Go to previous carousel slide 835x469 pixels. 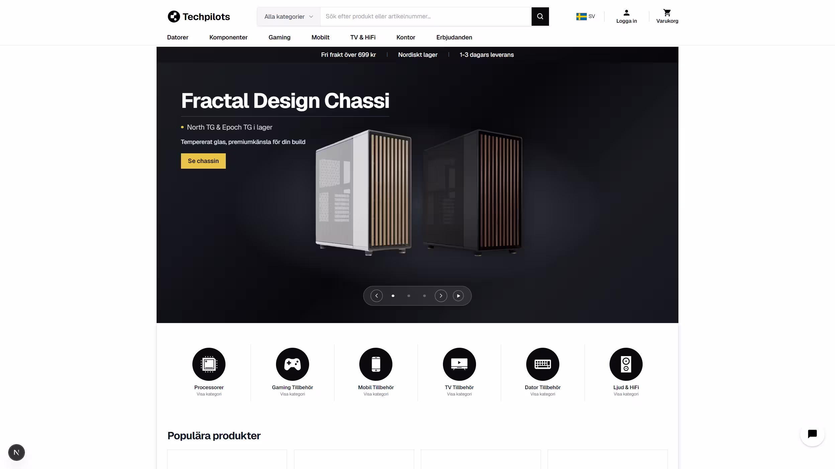376,296
